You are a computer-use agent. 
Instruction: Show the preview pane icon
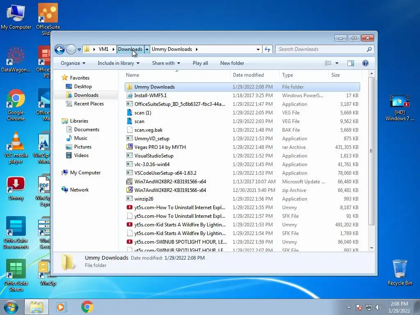(x=350, y=63)
